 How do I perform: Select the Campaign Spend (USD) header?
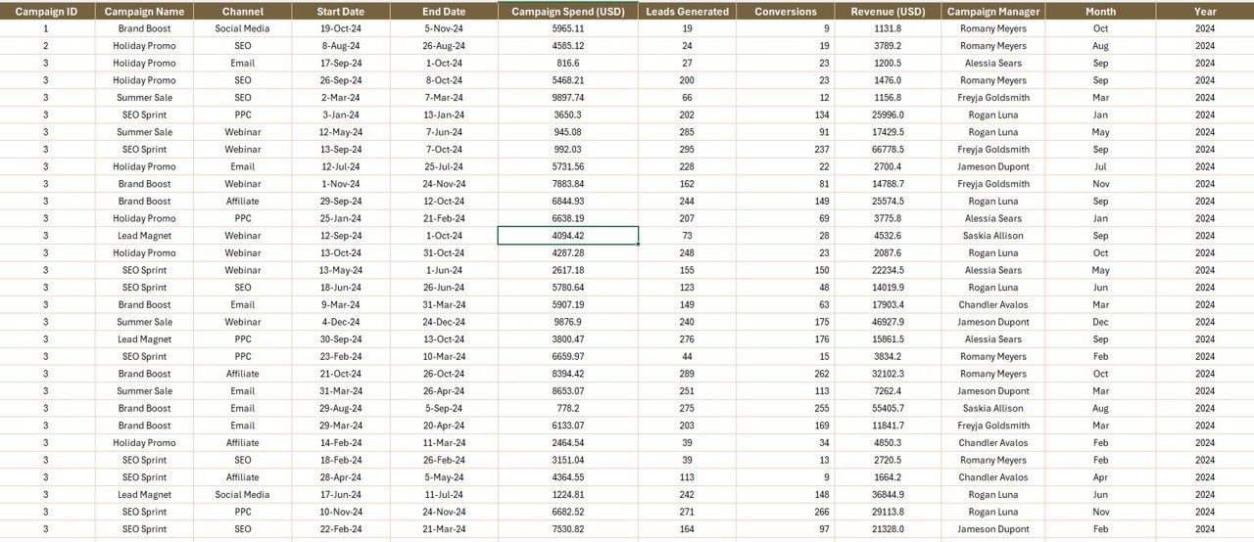(568, 12)
